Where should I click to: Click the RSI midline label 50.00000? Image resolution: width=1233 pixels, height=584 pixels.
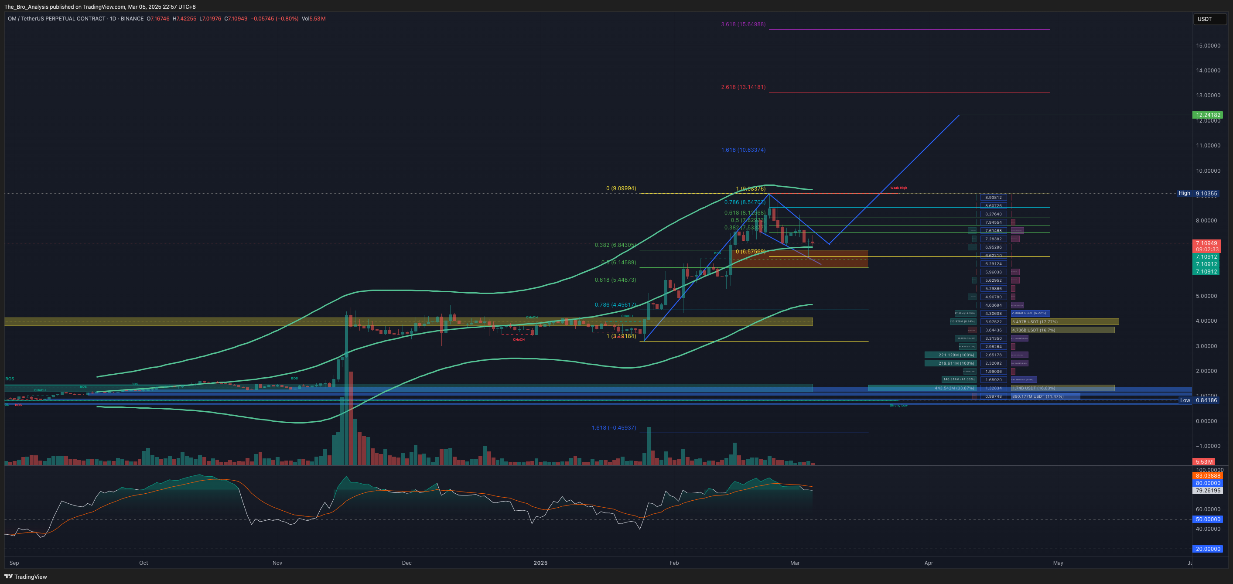point(1208,519)
